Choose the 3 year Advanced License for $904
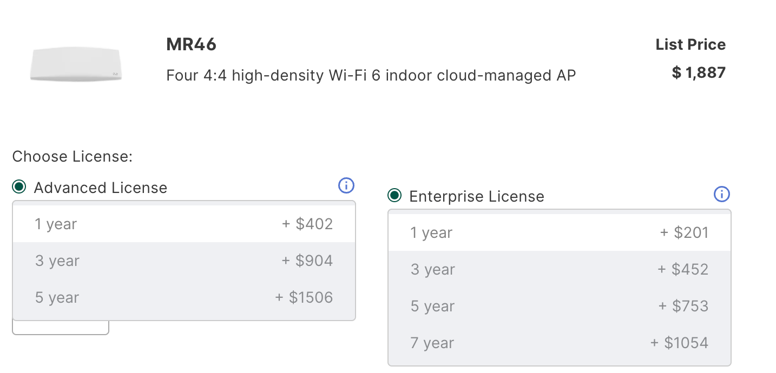 [x=184, y=260]
